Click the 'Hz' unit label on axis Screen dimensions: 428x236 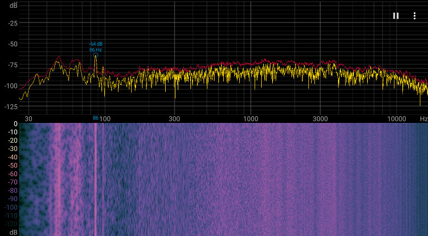point(424,119)
